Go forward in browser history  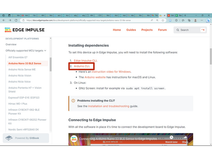pyautogui.click(x=10, y=20)
